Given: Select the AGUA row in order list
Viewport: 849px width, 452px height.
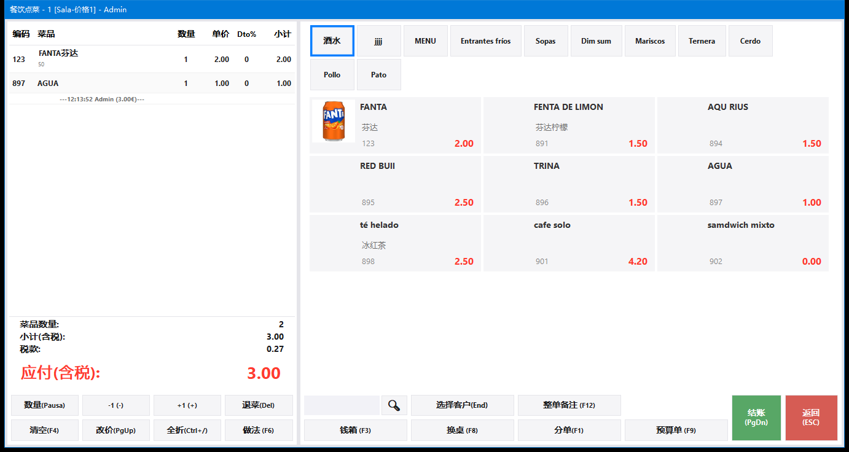Looking at the screenshot, I should click(152, 84).
